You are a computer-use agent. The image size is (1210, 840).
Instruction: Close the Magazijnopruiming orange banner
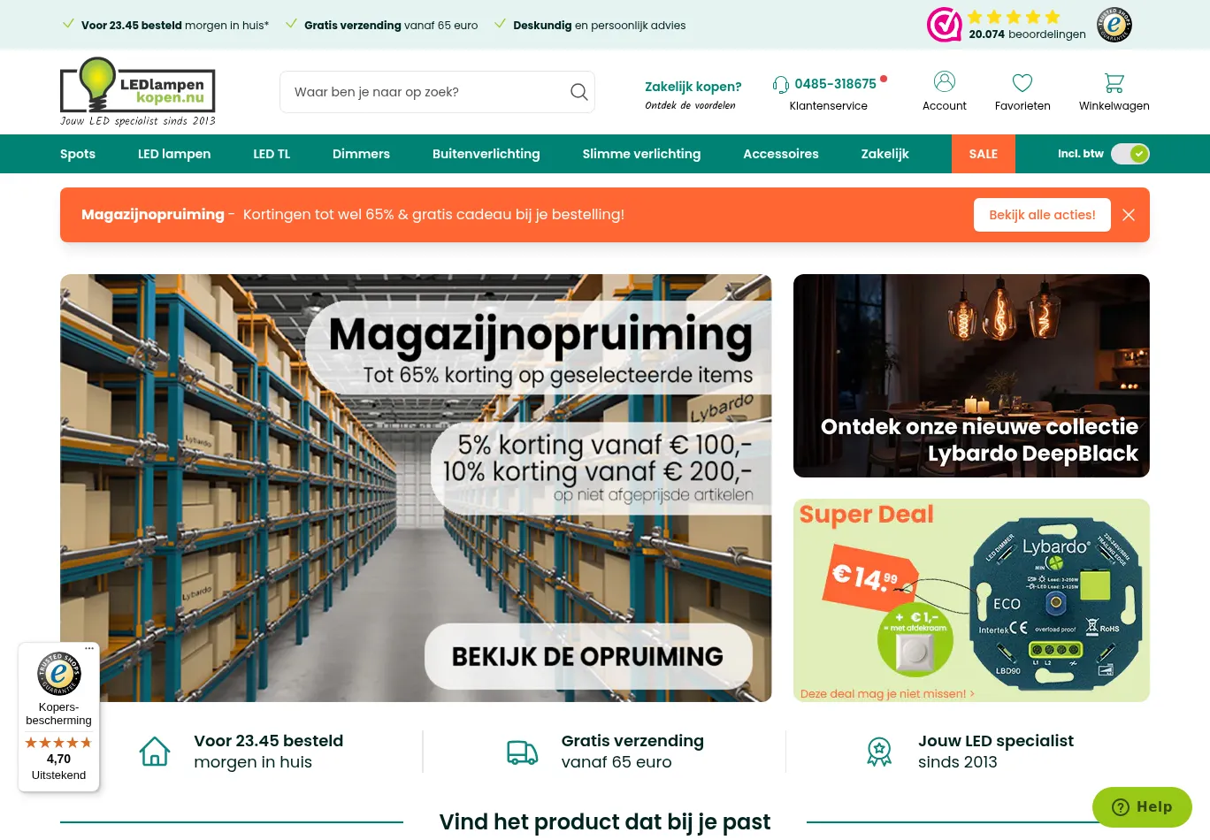point(1129,215)
